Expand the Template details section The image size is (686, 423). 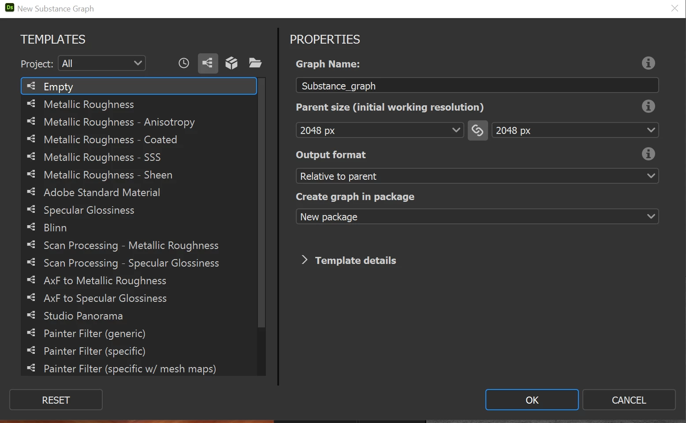pos(348,260)
